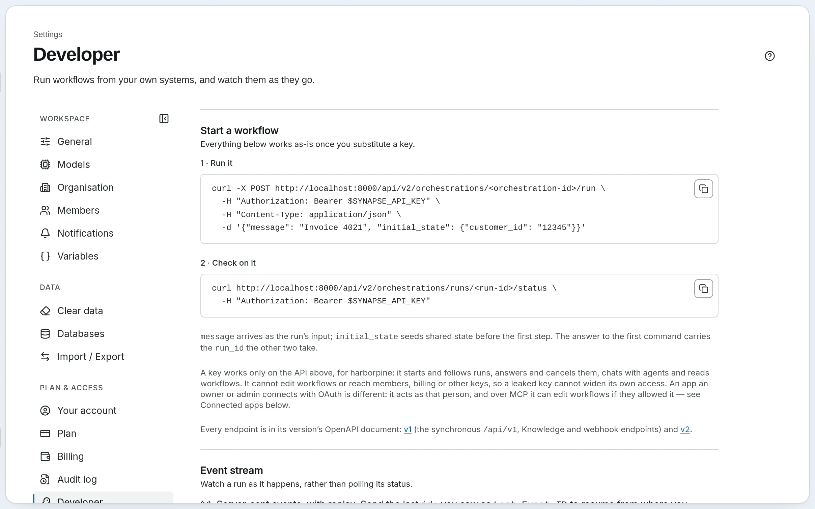Select Variables in the sidebar
The width and height of the screenshot is (815, 509).
click(103, 256)
